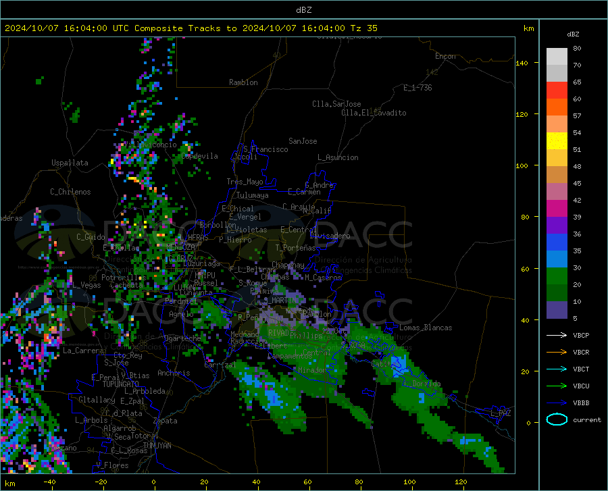Select the slate violet 10–5 dBZ swatch

pyautogui.click(x=557, y=310)
